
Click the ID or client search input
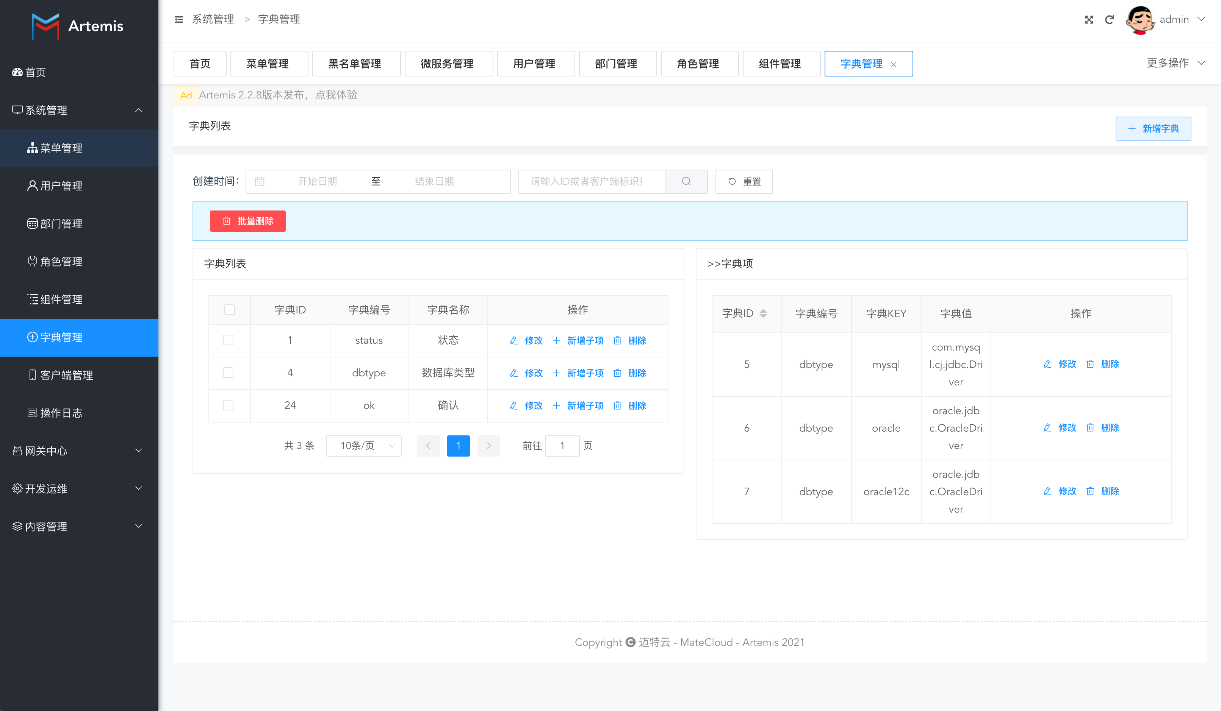click(592, 181)
